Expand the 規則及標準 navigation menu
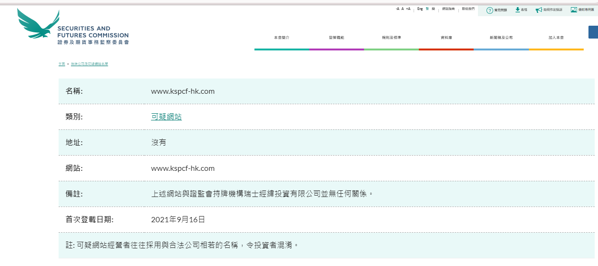The image size is (598, 266). click(x=391, y=38)
